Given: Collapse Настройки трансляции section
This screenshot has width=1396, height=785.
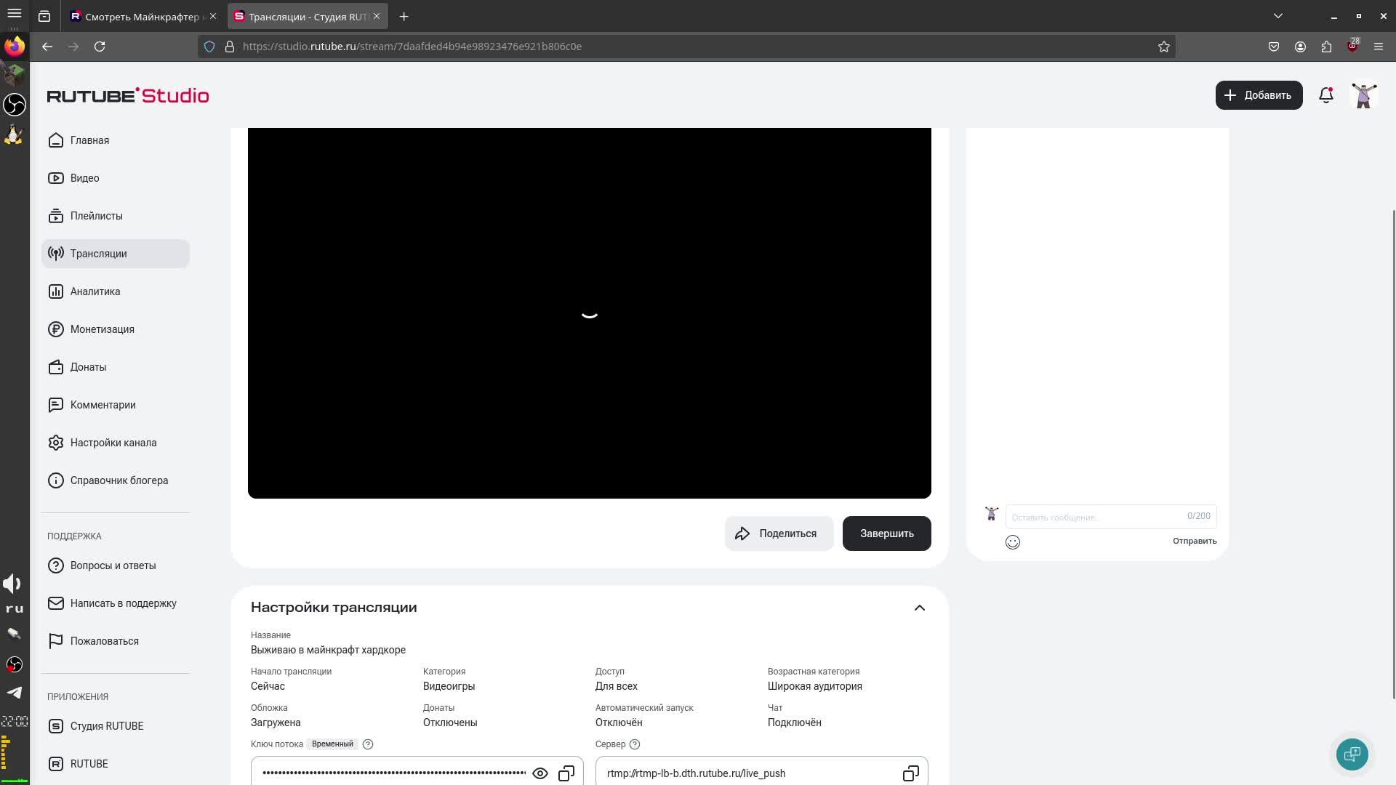Looking at the screenshot, I should tap(919, 608).
